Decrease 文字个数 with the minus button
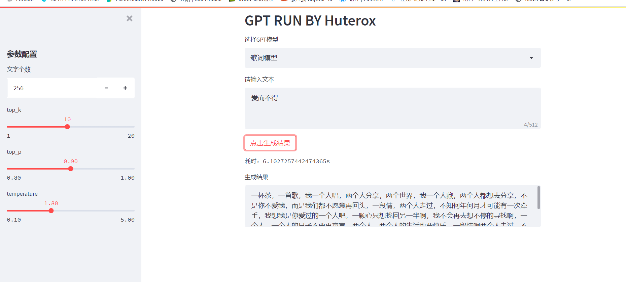 point(106,88)
